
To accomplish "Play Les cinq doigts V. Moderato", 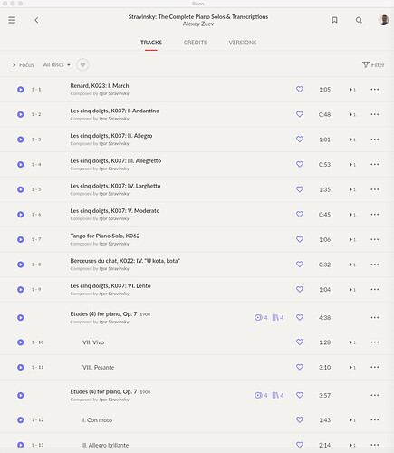I will click(21, 215).
